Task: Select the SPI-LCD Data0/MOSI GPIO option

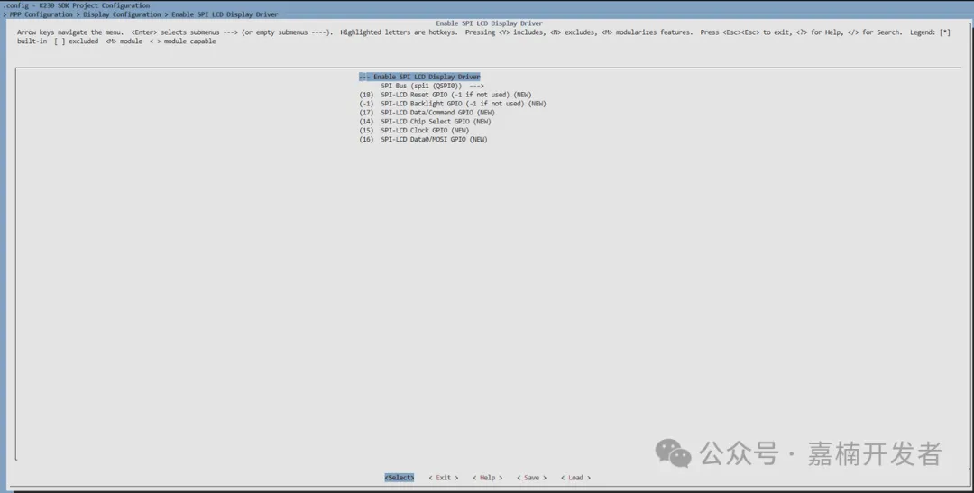Action: 423,140
